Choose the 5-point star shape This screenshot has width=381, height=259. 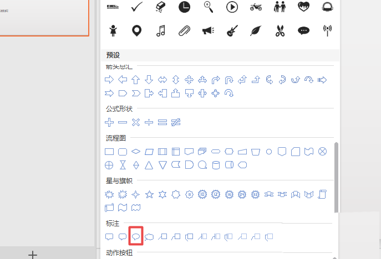pos(149,194)
